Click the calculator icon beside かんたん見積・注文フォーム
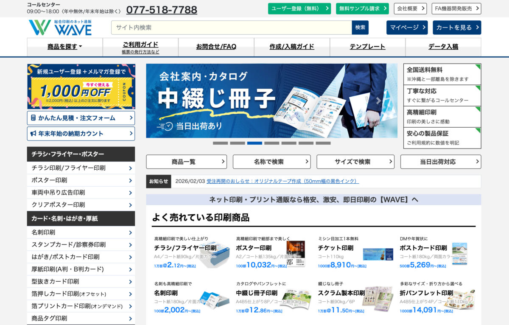Viewport: 509px width, 325px height. coord(33,118)
